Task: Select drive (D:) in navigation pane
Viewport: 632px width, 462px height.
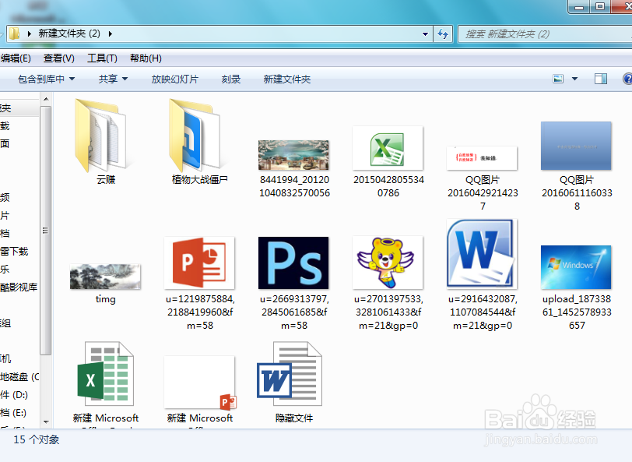Action: 14,395
